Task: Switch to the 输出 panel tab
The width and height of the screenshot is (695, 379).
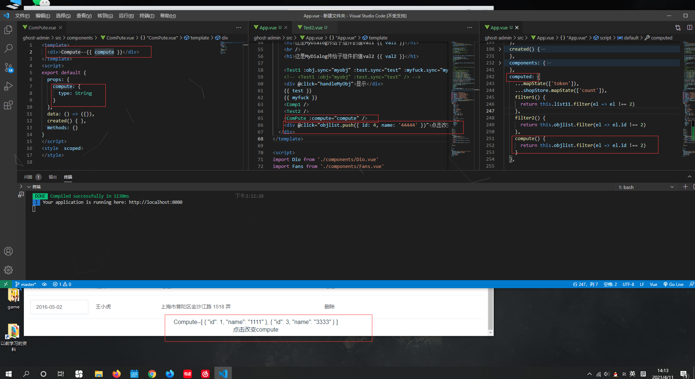Action: [53, 177]
